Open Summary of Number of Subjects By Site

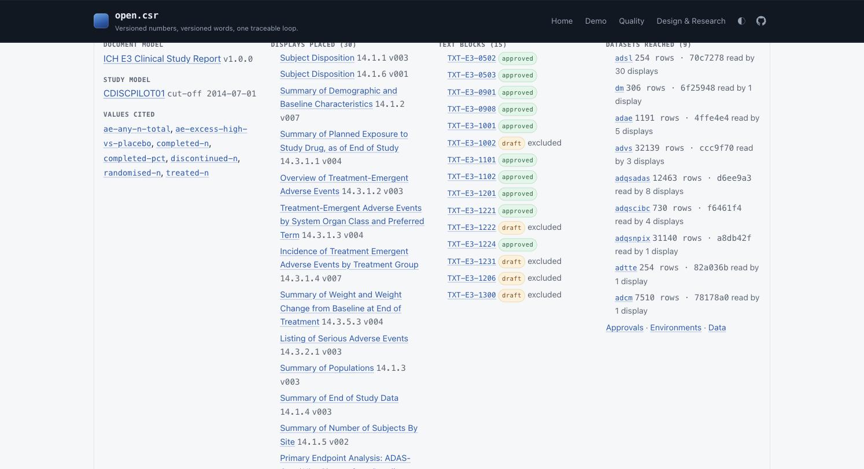(x=349, y=435)
